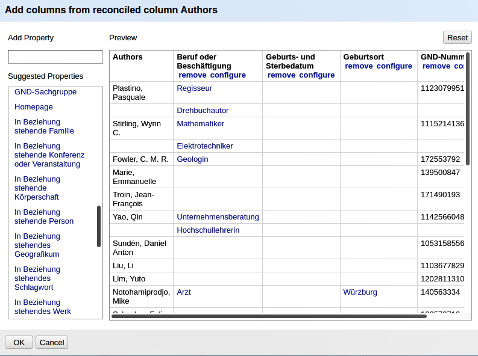Screen dimensions: 478x356
Task: Click the Stirling, Wynn C. author cell
Action: tap(142, 128)
